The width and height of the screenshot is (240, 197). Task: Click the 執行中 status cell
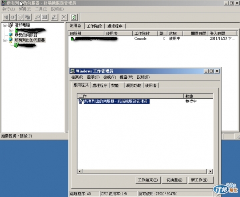pos(191,101)
